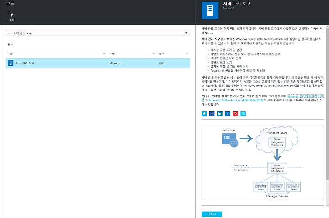Open Microsoft Online Services privacy statement link
This screenshot has height=218, width=329.
(x=236, y=100)
